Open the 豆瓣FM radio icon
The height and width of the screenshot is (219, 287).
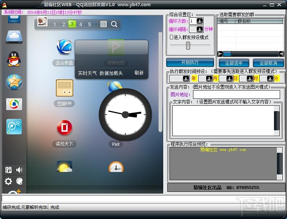(65, 88)
